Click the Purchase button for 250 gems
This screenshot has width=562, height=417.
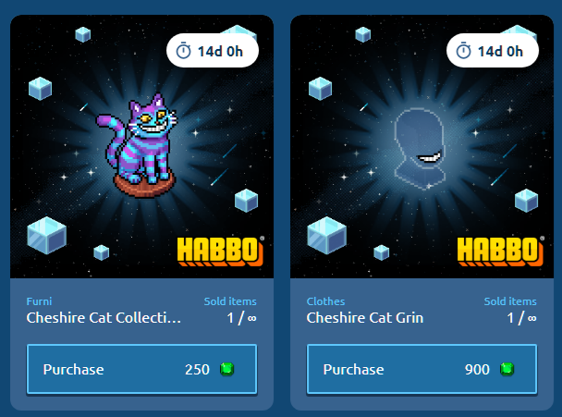[x=141, y=369]
